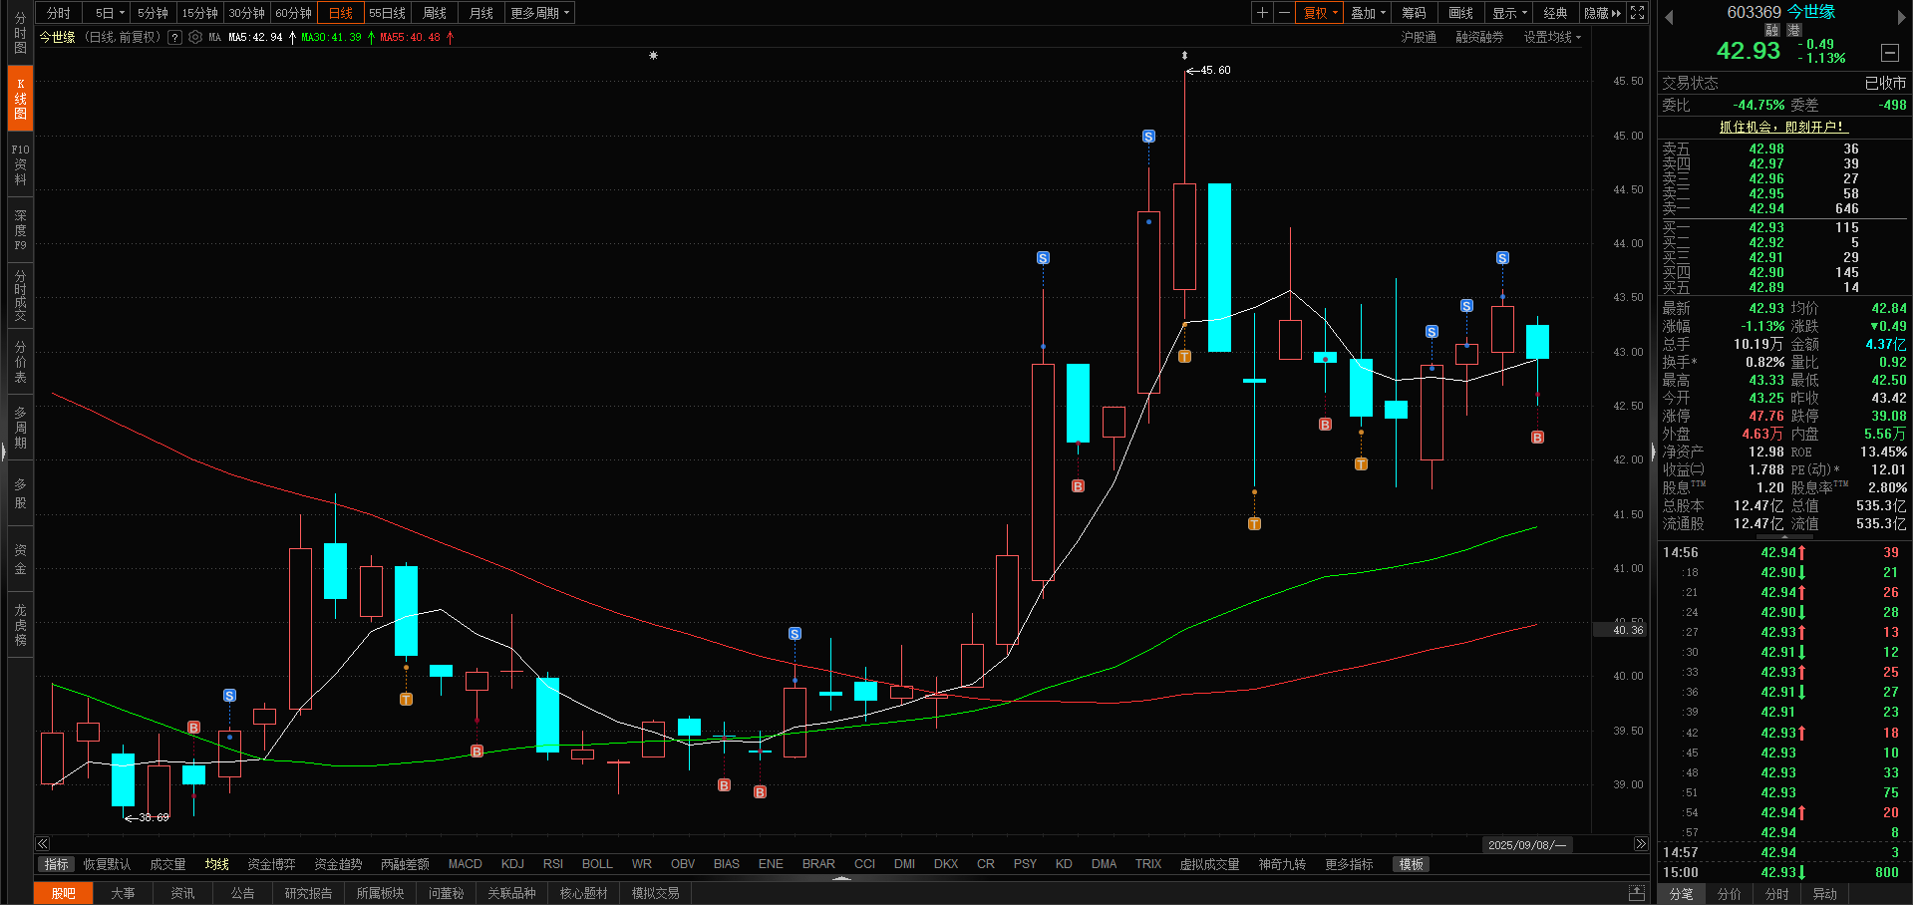Open 资金 in the left sidebar
The width and height of the screenshot is (1913, 905).
coord(20,559)
